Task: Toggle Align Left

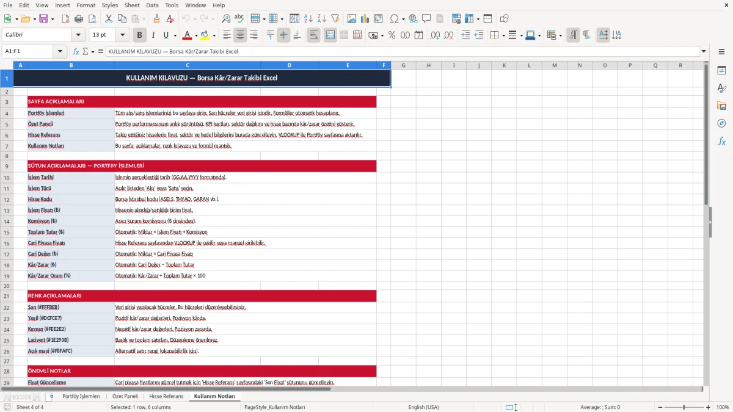Action: point(227,35)
